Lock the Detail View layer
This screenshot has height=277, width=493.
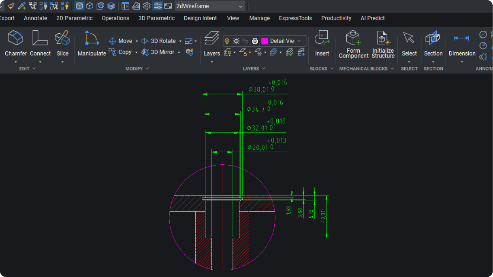click(x=245, y=41)
